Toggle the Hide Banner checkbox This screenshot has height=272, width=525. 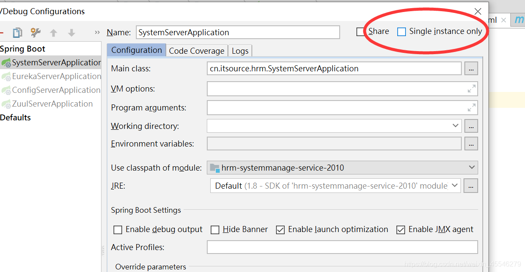(215, 230)
